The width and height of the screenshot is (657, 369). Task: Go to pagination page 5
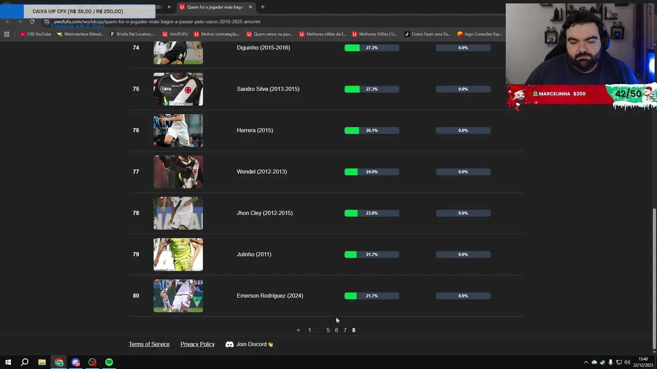coord(328,330)
